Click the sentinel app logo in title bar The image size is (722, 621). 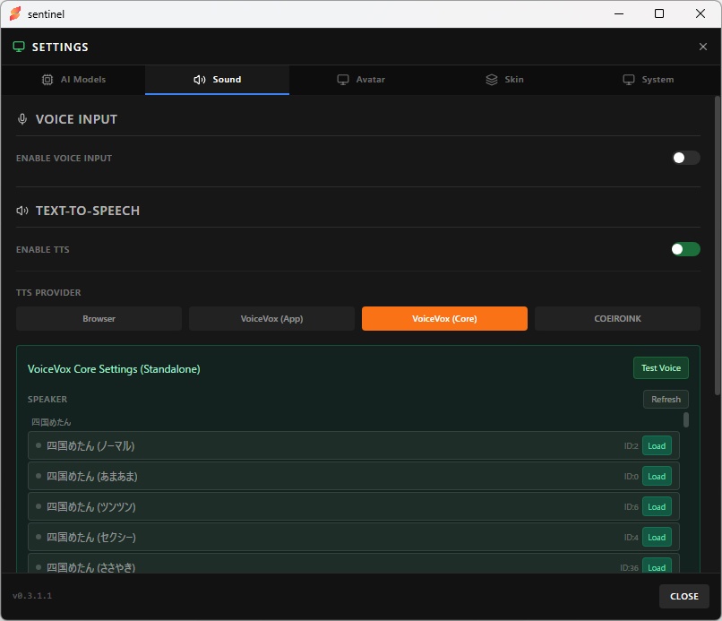(15, 13)
